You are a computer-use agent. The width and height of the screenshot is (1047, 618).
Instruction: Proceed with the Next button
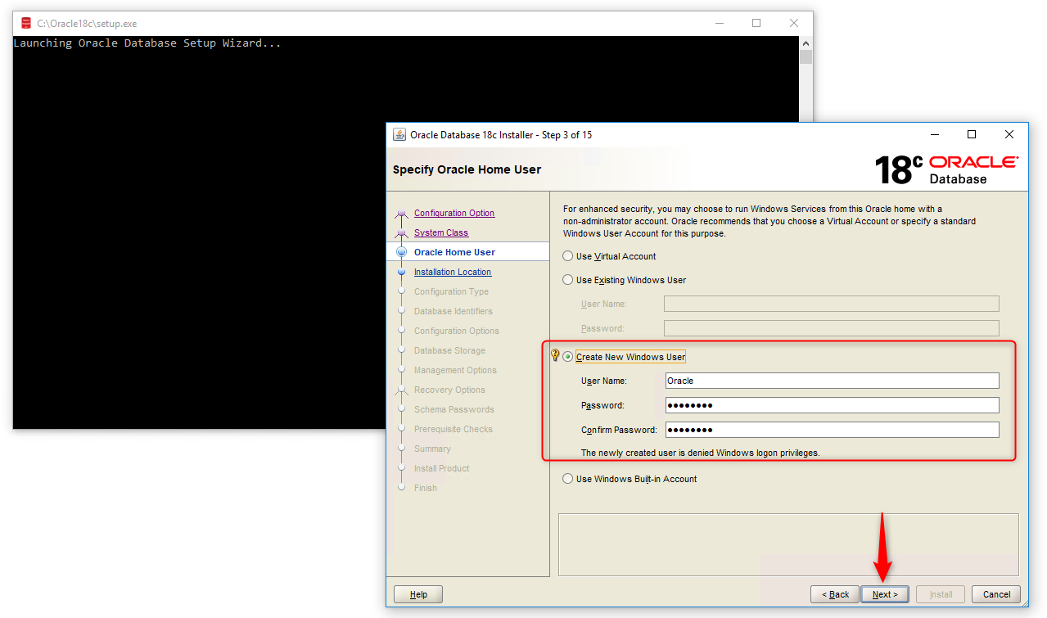pos(885,594)
